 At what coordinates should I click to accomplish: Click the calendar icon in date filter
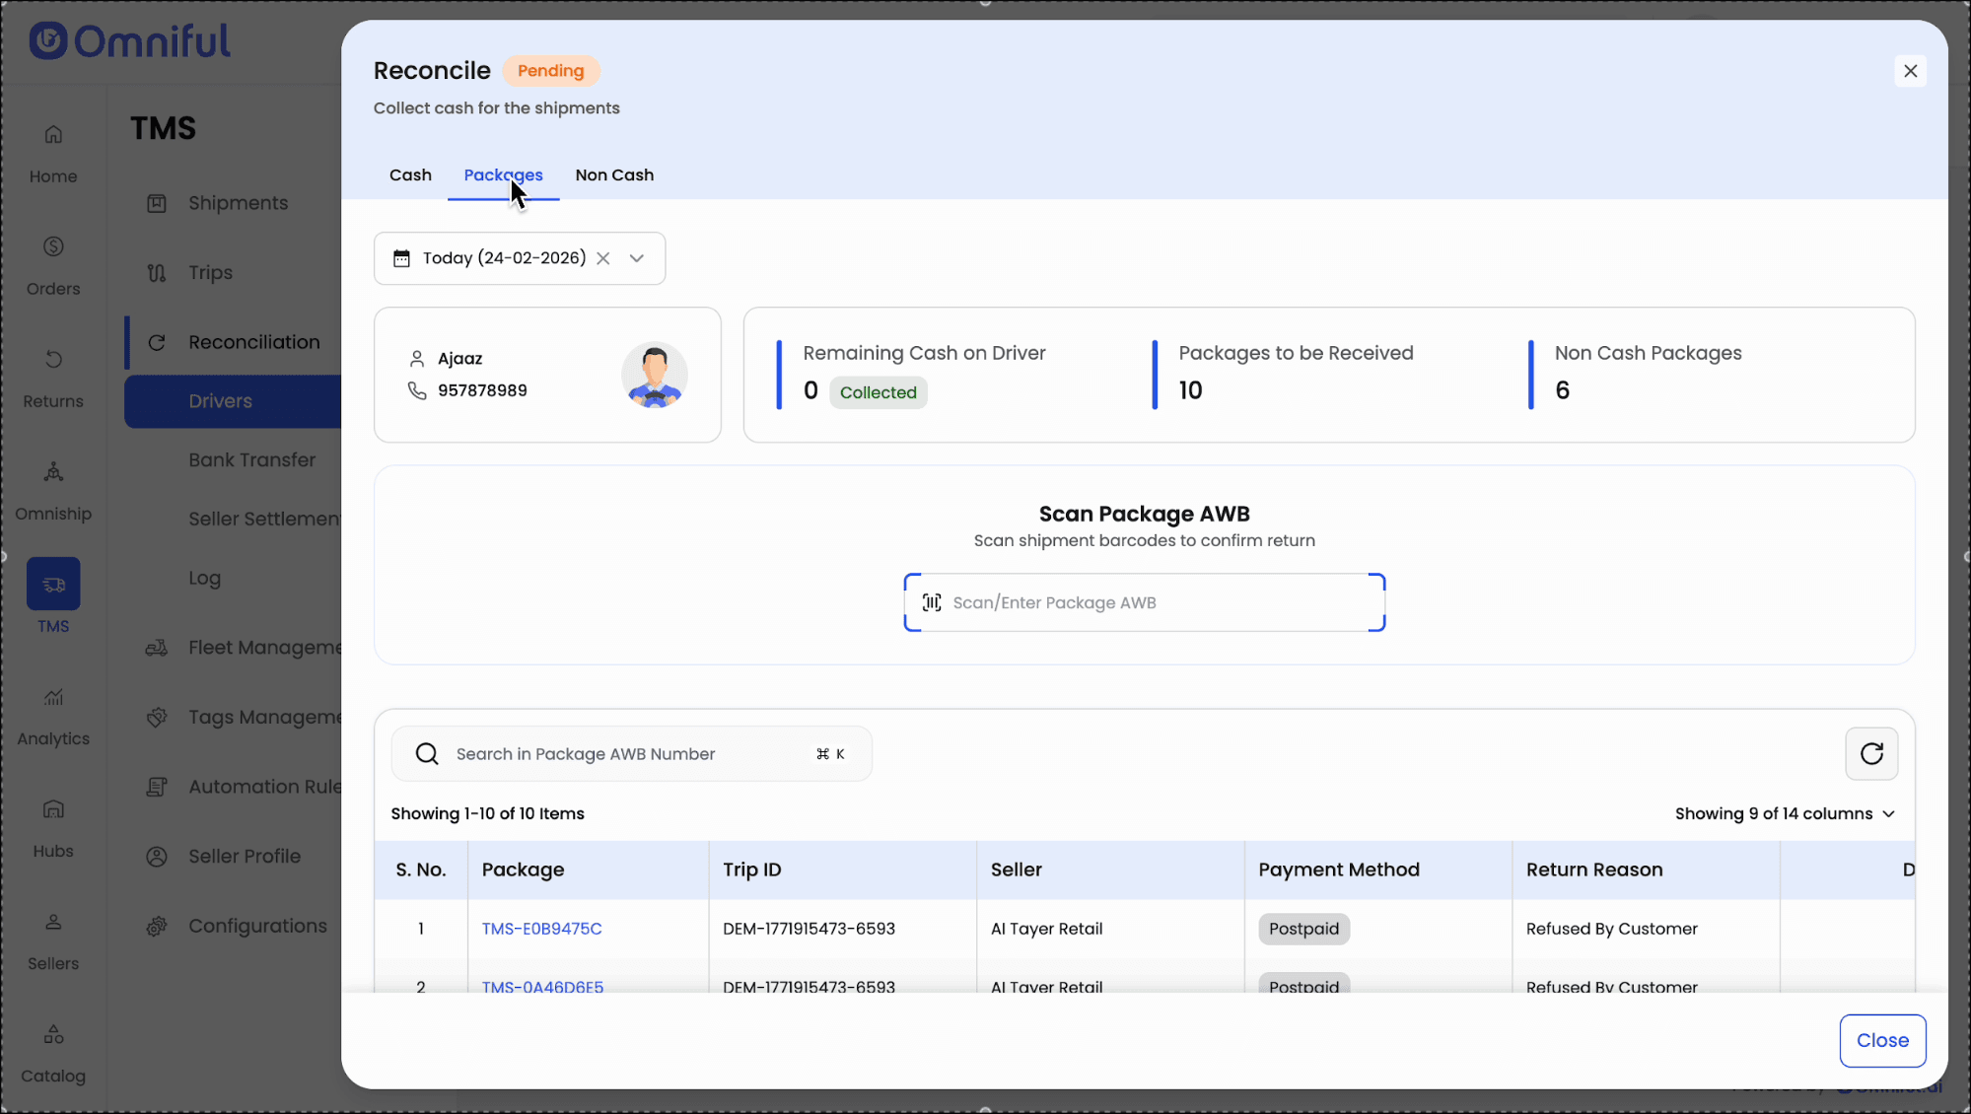pos(401,258)
